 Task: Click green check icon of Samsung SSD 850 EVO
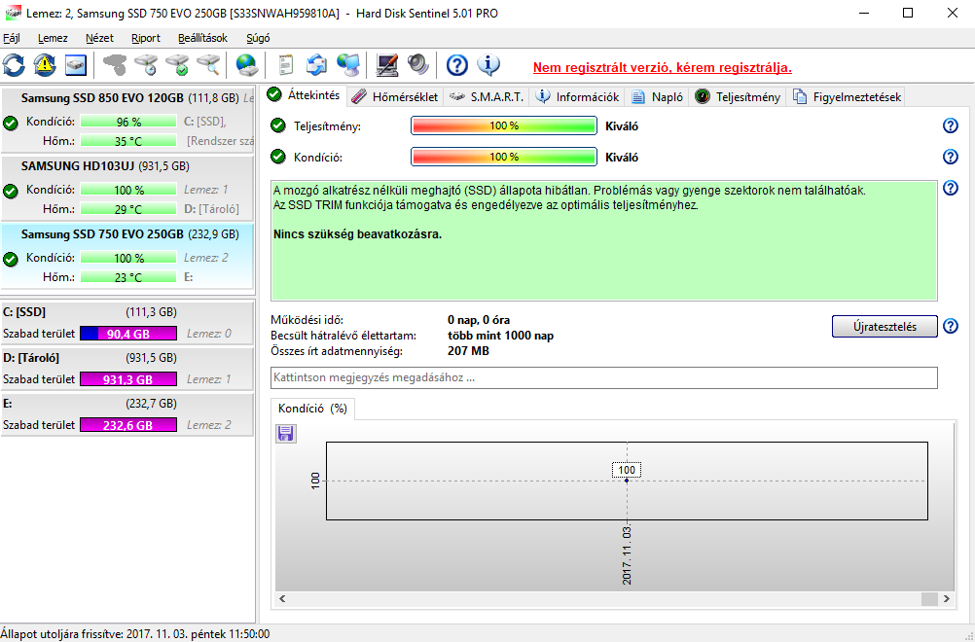coord(10,124)
